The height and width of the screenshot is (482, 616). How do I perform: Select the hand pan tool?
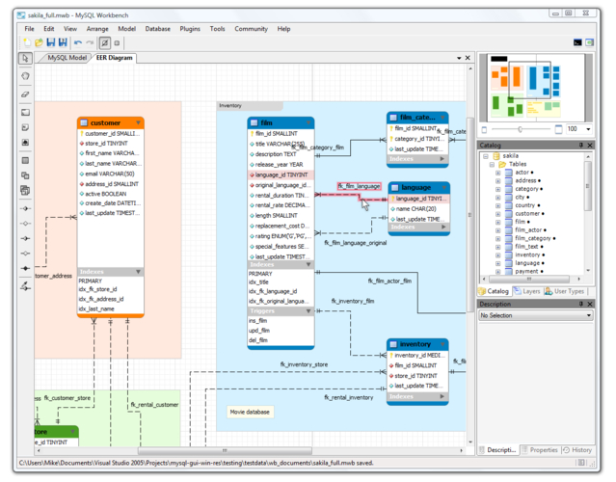click(25, 76)
